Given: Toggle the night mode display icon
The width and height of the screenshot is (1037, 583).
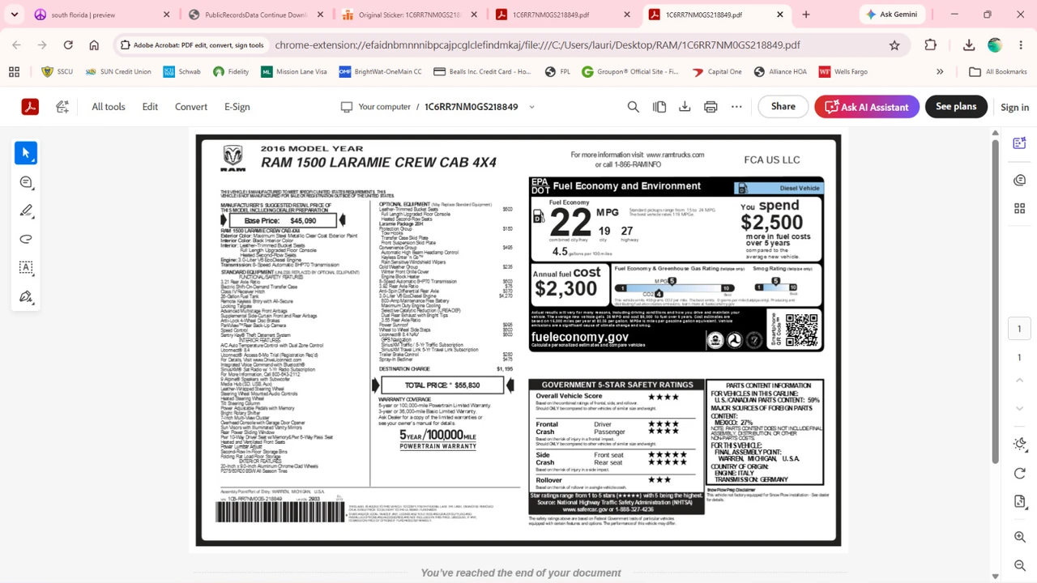Looking at the screenshot, I should pos(1020,444).
